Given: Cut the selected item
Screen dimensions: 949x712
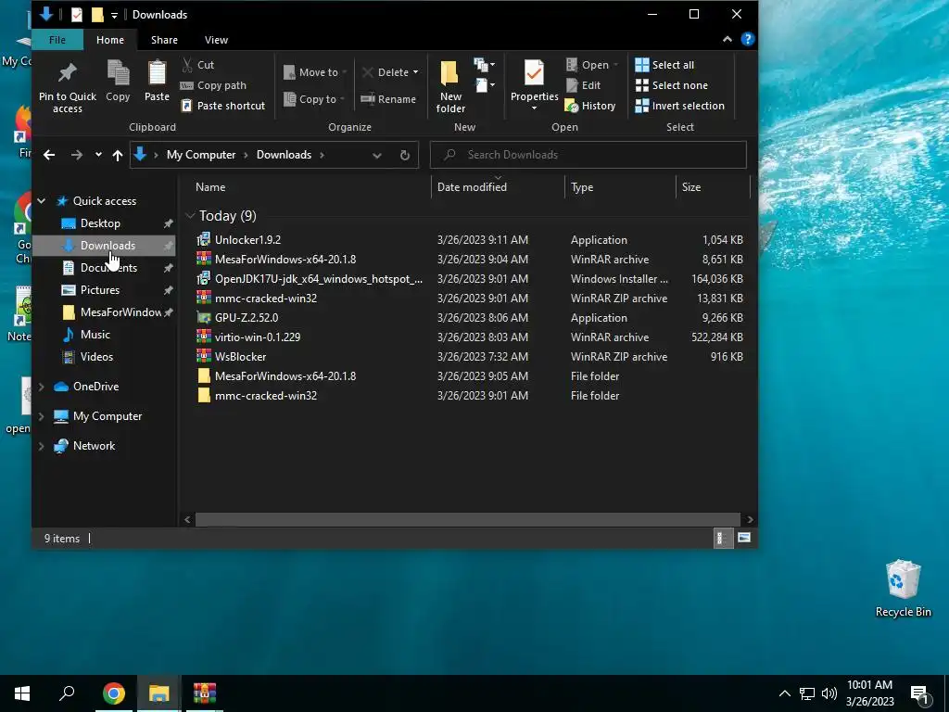Looking at the screenshot, I should click(198, 65).
